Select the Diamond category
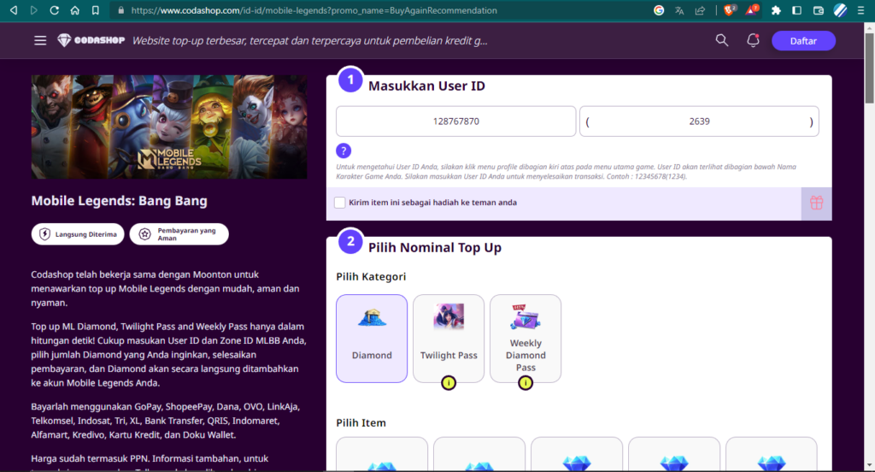 (372, 339)
